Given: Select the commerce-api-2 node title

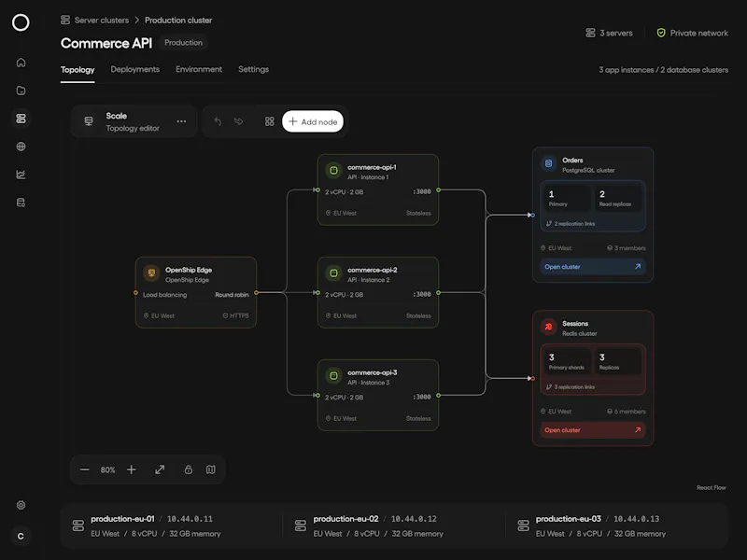Looking at the screenshot, I should 373,270.
